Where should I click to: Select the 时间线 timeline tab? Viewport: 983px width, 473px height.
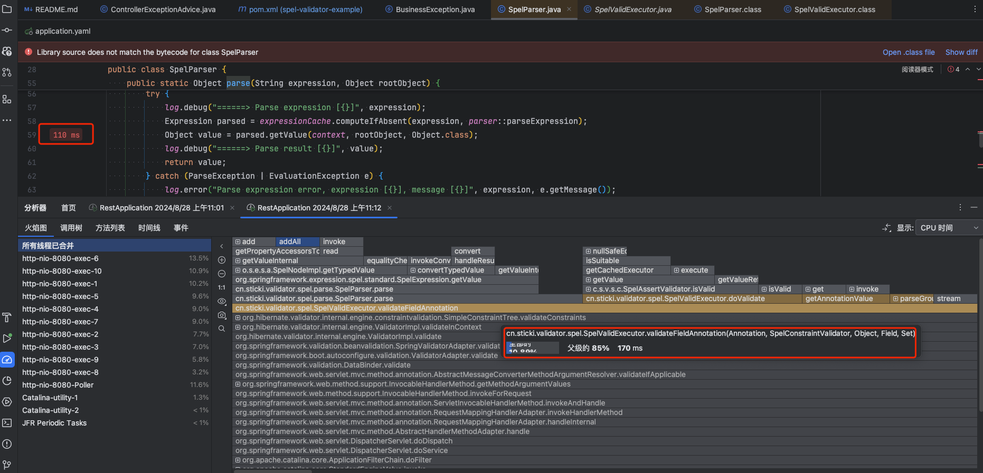tap(149, 228)
